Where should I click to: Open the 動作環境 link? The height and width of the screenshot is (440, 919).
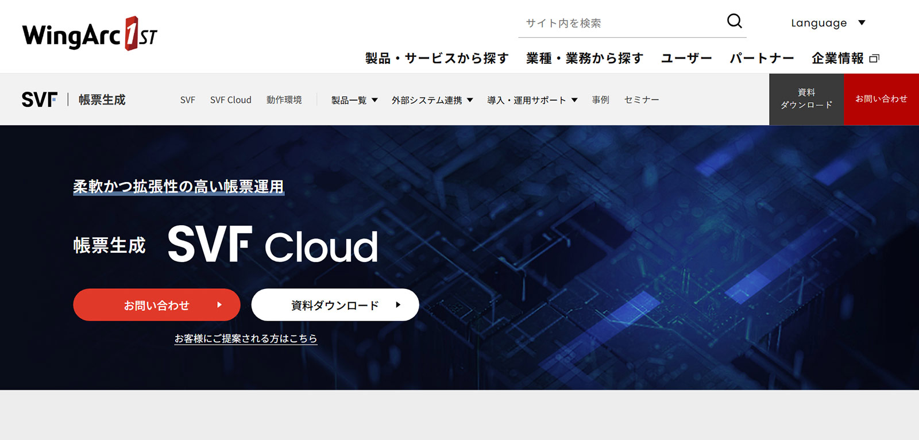[284, 100]
